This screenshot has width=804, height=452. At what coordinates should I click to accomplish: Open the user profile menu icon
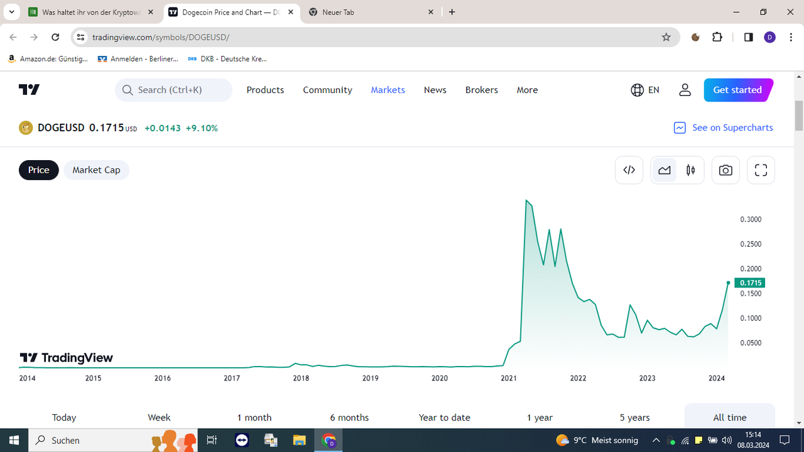[685, 90]
